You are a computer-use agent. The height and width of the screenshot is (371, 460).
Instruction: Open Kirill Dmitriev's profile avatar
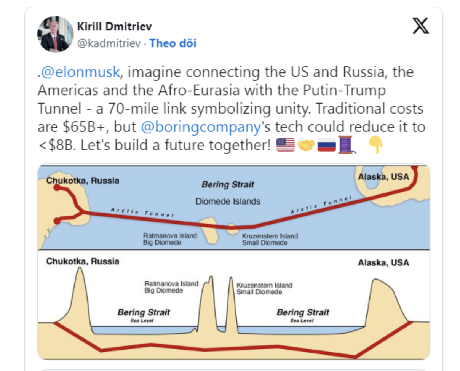[x=55, y=34]
